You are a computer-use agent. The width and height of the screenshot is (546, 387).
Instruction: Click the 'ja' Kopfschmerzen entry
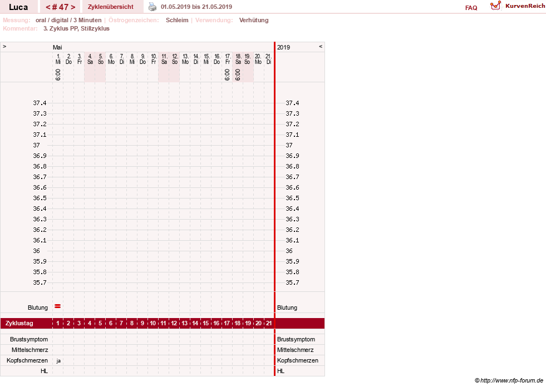pos(58,361)
